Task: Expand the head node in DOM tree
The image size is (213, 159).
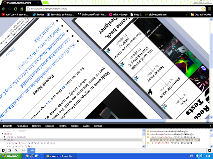Action: [x=5, y=137]
